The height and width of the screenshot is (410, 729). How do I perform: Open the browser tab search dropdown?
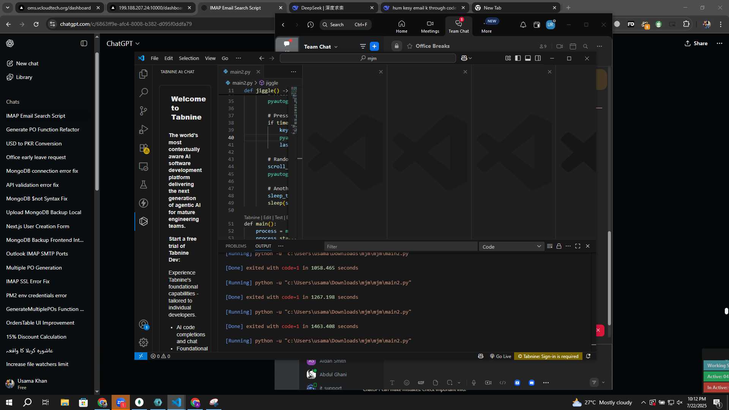coord(8,8)
